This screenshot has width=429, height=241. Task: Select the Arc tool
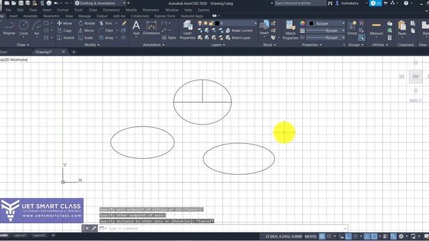[37, 28]
